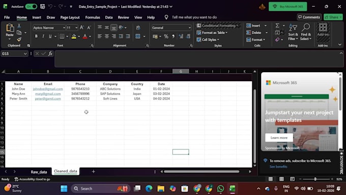The height and width of the screenshot is (195, 346).
Task: Click the Insert Function fx icon
Action: (x=50, y=53)
